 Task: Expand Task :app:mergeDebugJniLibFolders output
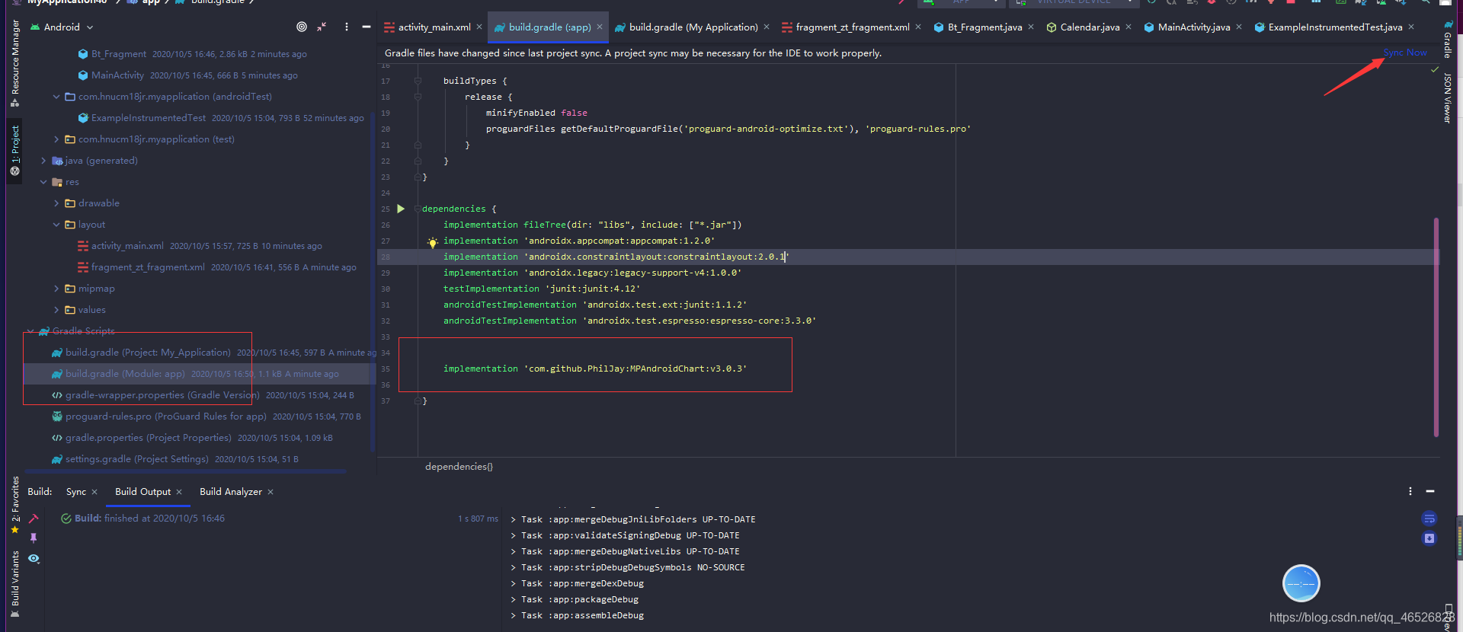pyautogui.click(x=514, y=519)
